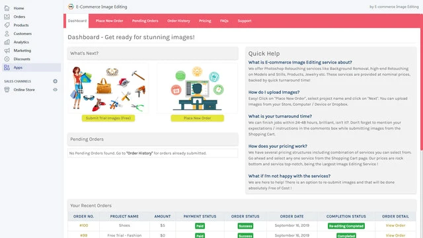The image size is (423, 238).
Task: Click Success badge in Shoes order row
Action: pyautogui.click(x=245, y=226)
